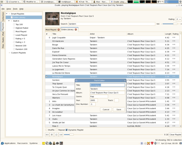The image size is (182, 145).
Task: Toggle the Shuffle checkbox
Action: point(46,130)
